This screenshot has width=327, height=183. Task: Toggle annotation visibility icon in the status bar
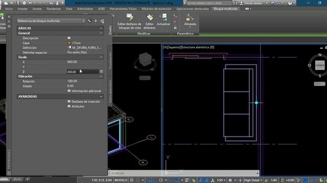coord(200,180)
